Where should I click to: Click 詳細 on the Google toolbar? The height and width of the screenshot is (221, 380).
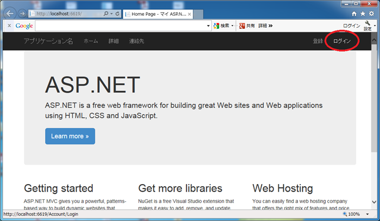[x=262, y=26]
